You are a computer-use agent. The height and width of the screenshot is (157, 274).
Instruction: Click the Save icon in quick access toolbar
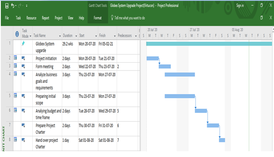tap(7, 6)
